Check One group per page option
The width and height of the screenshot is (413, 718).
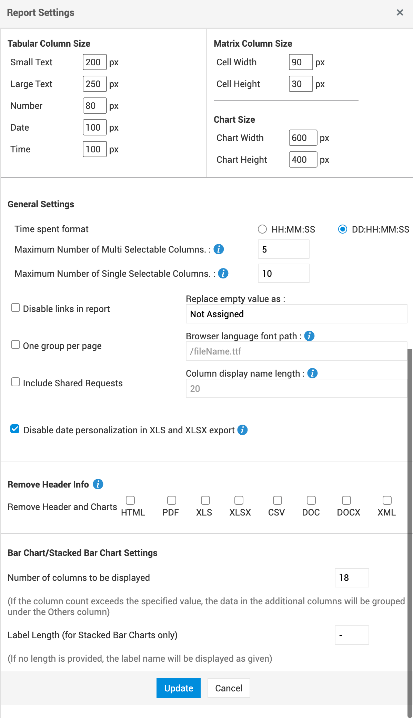click(16, 345)
